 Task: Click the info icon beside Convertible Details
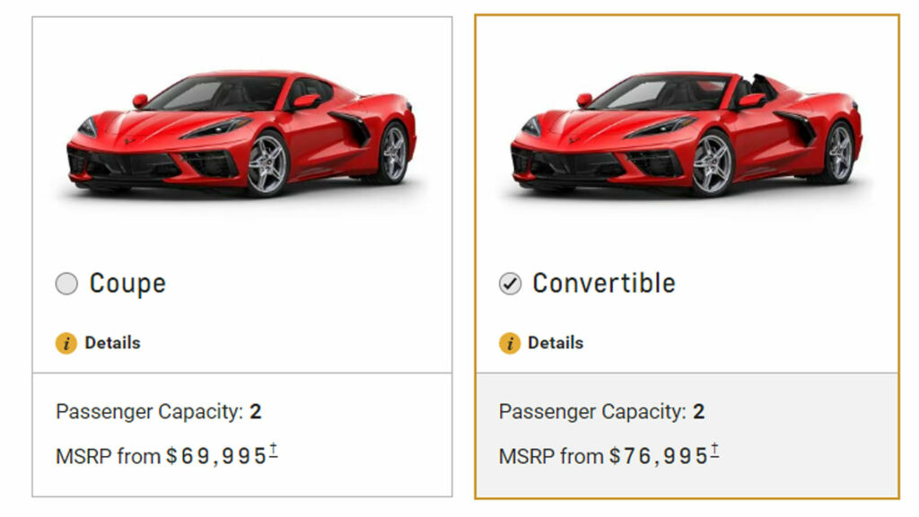click(508, 342)
